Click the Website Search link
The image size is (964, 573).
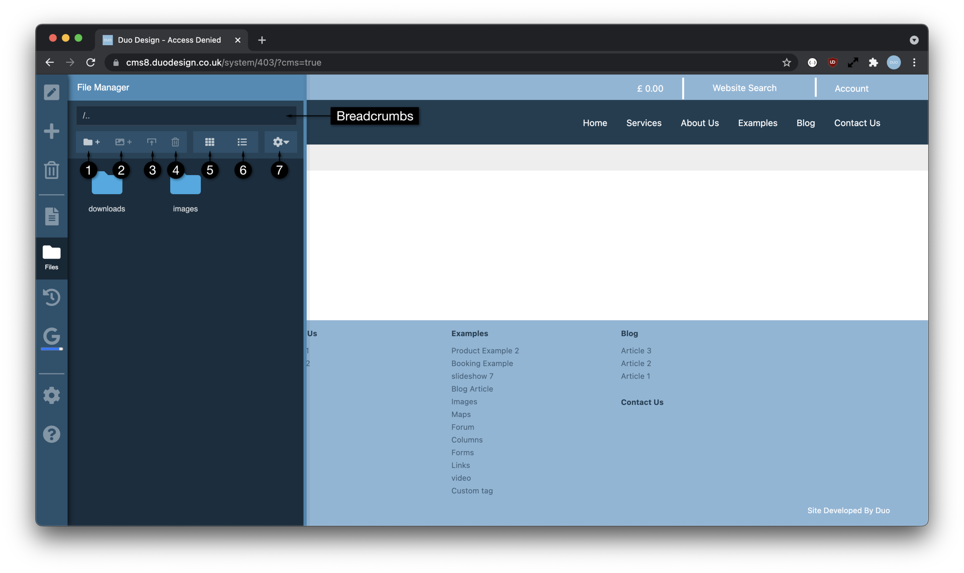tap(744, 88)
